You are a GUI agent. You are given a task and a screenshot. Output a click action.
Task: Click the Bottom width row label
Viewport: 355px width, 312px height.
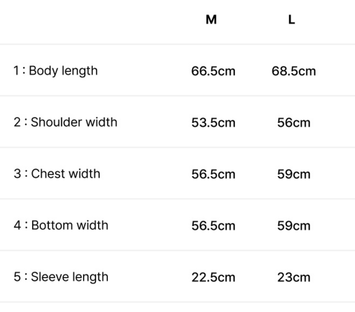[61, 225]
